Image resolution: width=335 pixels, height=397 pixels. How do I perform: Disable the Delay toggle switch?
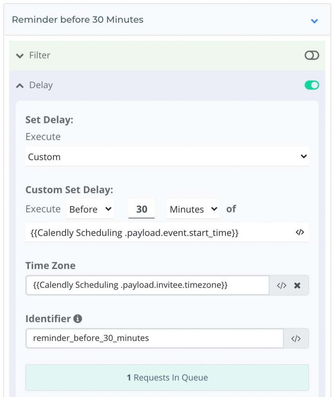pos(311,85)
